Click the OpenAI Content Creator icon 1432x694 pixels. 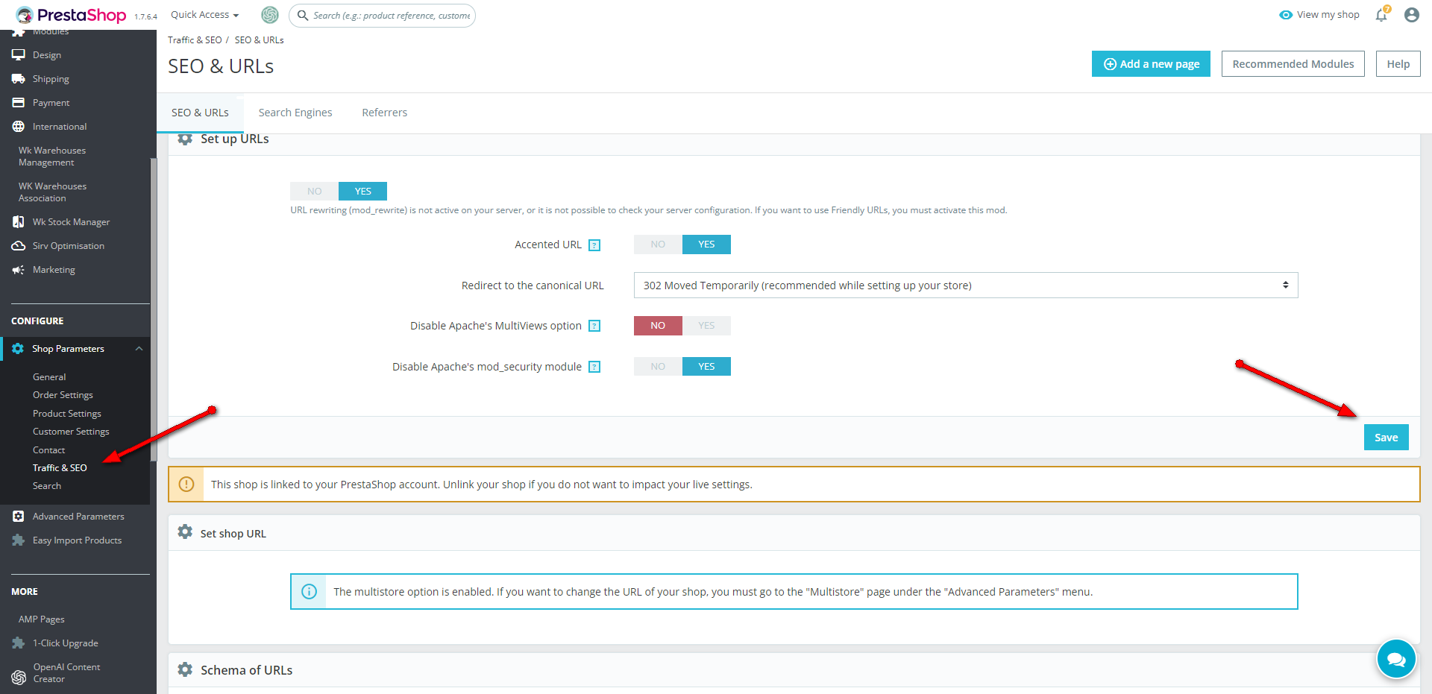(x=19, y=677)
